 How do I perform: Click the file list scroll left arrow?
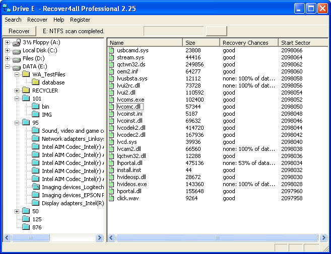[x=111, y=238]
